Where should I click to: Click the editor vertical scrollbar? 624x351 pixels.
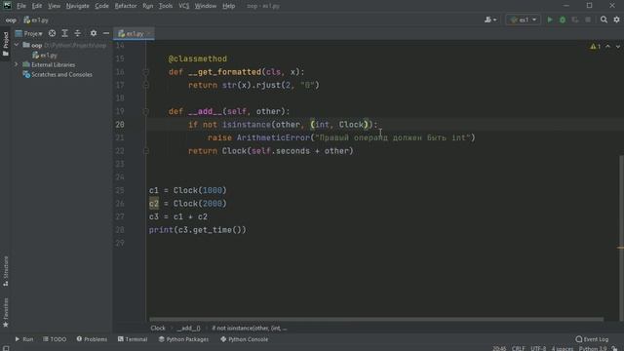pos(621,238)
